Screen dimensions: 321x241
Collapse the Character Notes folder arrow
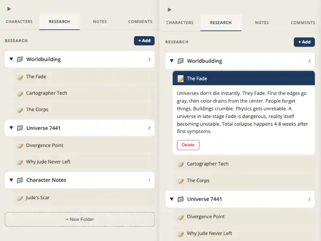click(x=11, y=180)
